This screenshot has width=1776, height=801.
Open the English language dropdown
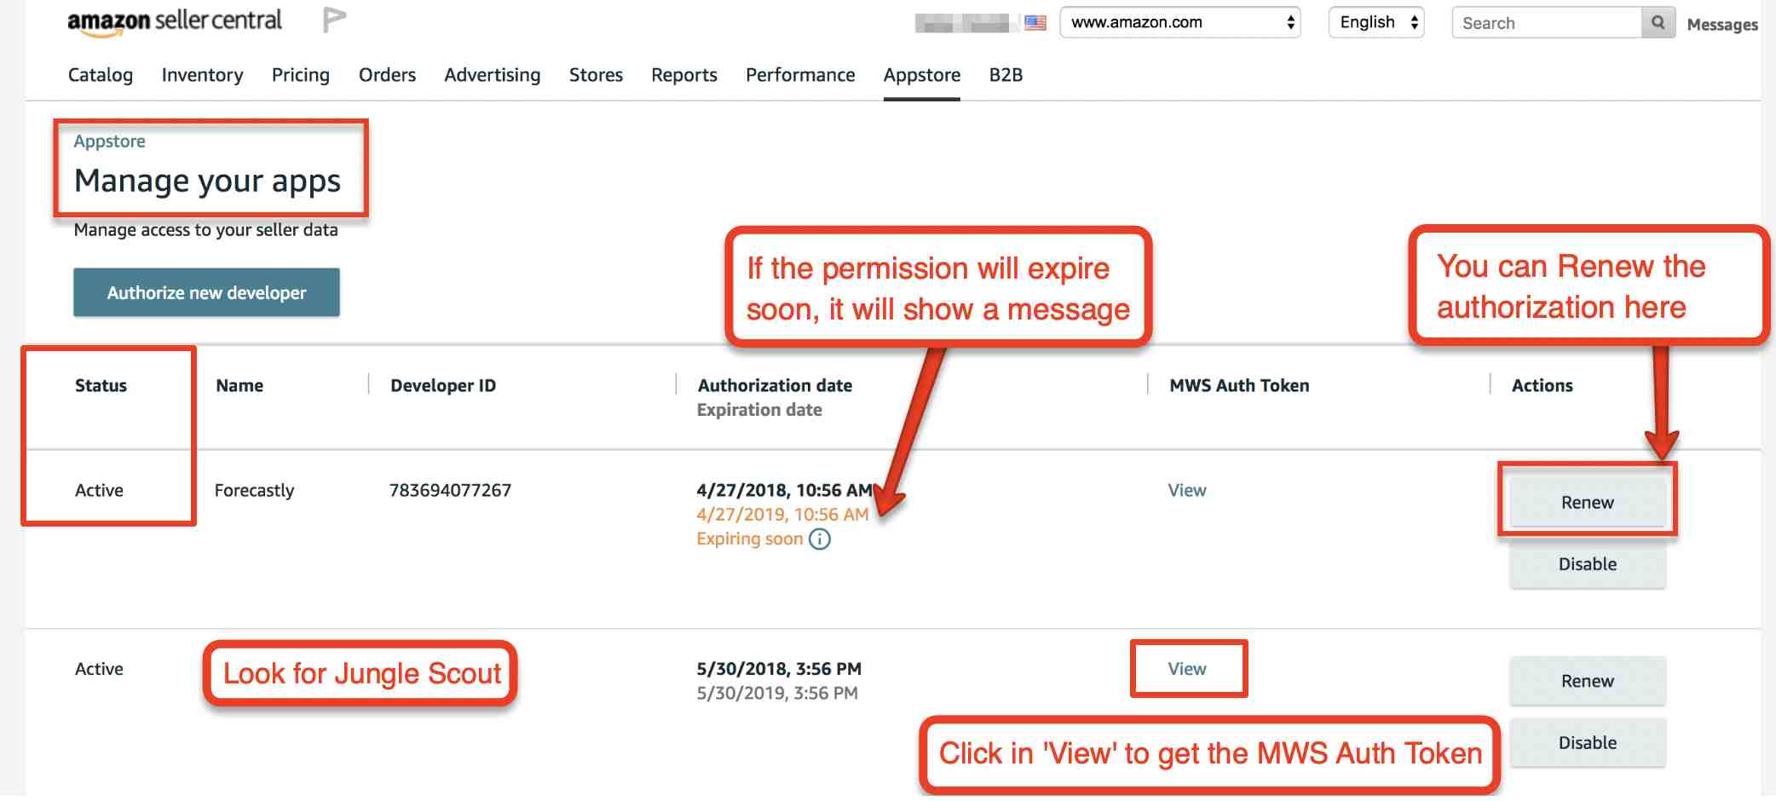pyautogui.click(x=1376, y=23)
